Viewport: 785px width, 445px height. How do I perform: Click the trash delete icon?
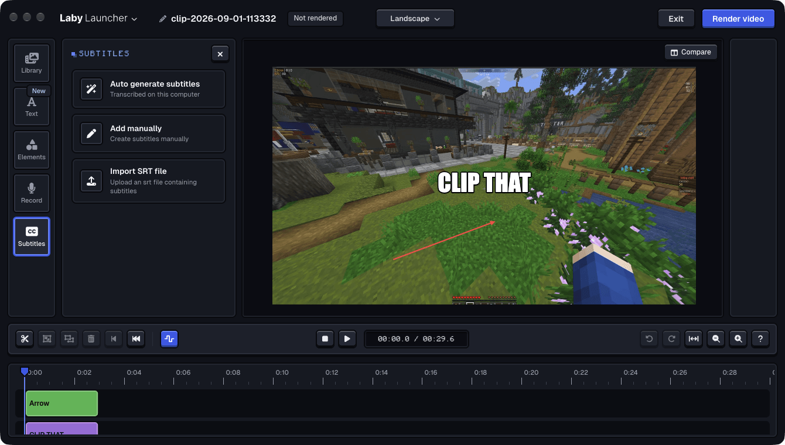(x=91, y=338)
